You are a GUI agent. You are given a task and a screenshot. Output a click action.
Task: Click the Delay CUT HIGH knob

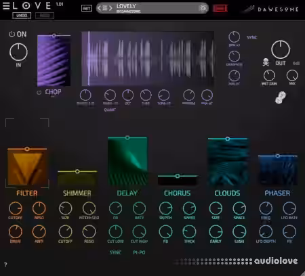[139, 232]
